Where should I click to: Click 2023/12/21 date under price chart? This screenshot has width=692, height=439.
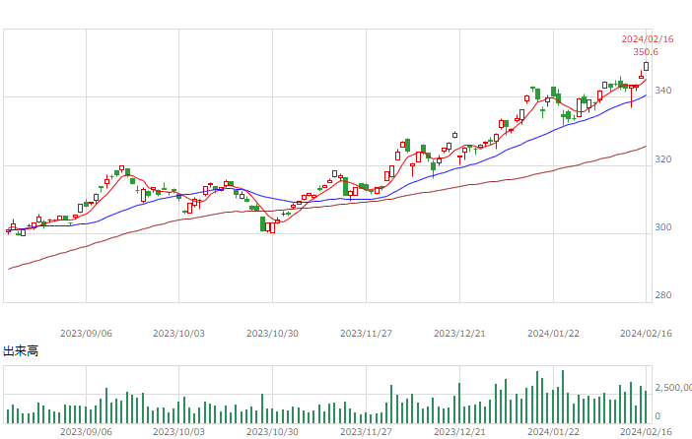(x=459, y=334)
